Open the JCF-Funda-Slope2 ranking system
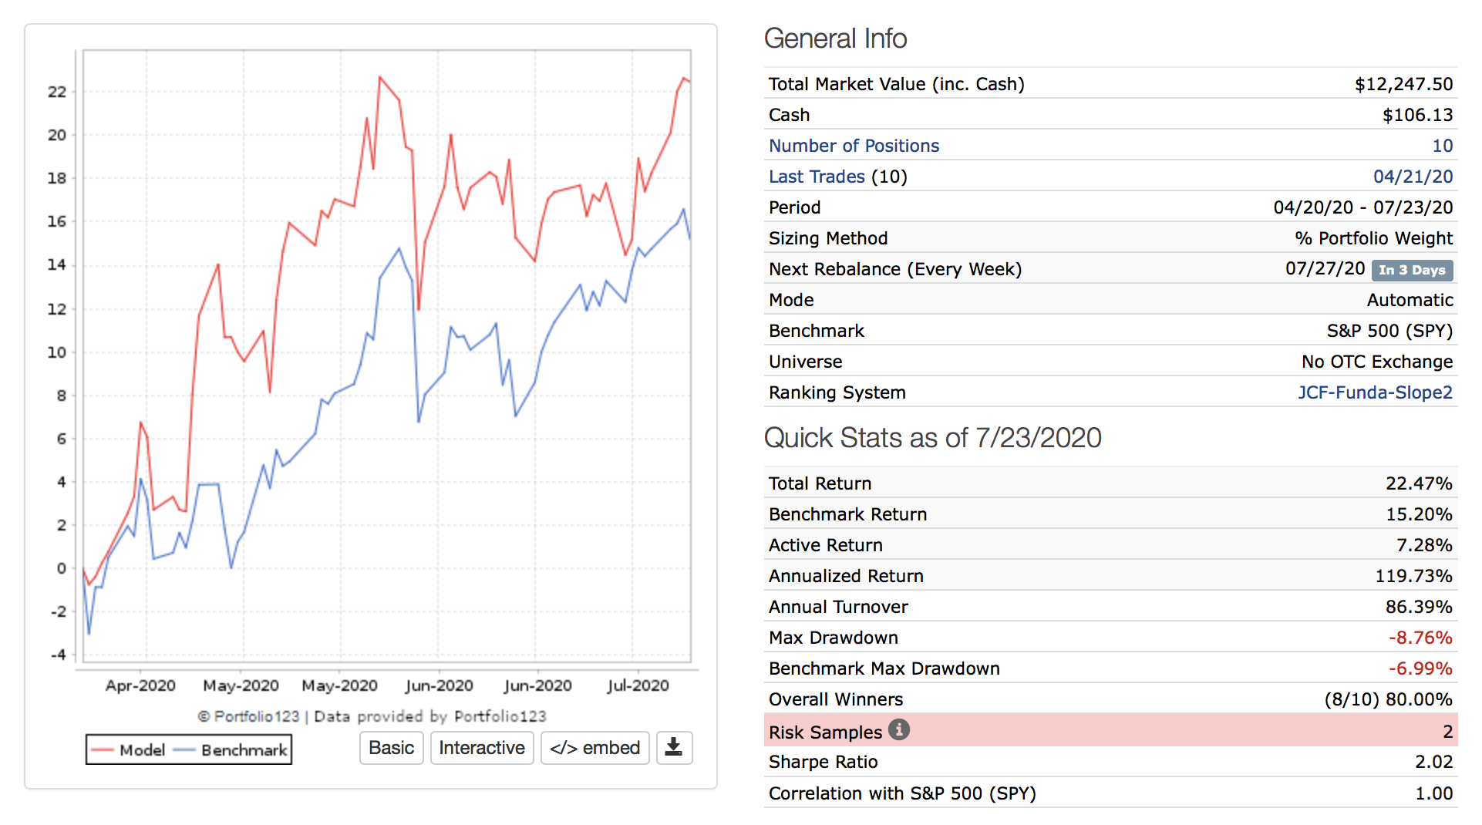1482x825 pixels. tap(1375, 392)
